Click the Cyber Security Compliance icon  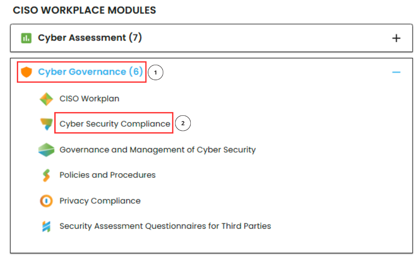(46, 124)
